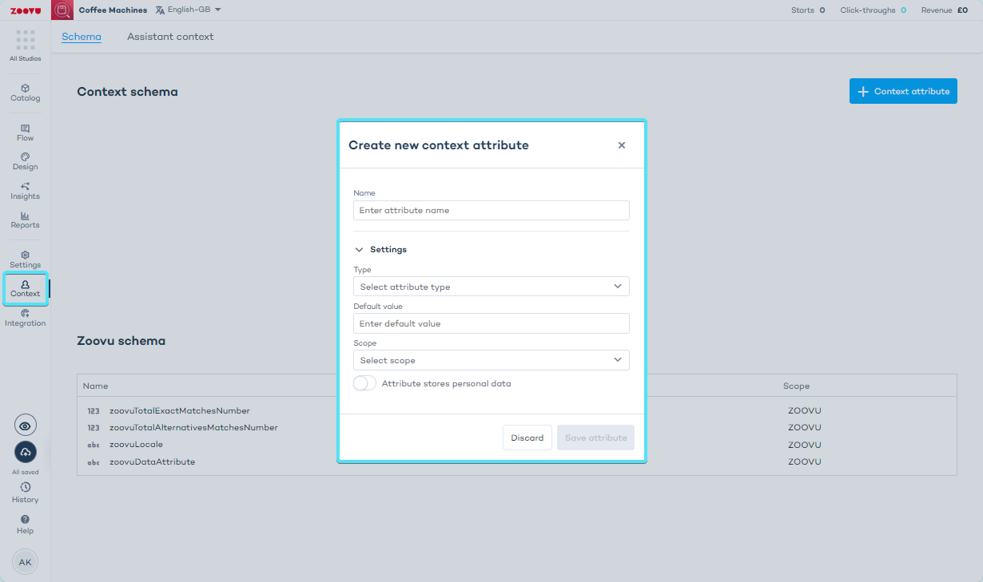Discard the new context attribute

tap(527, 437)
